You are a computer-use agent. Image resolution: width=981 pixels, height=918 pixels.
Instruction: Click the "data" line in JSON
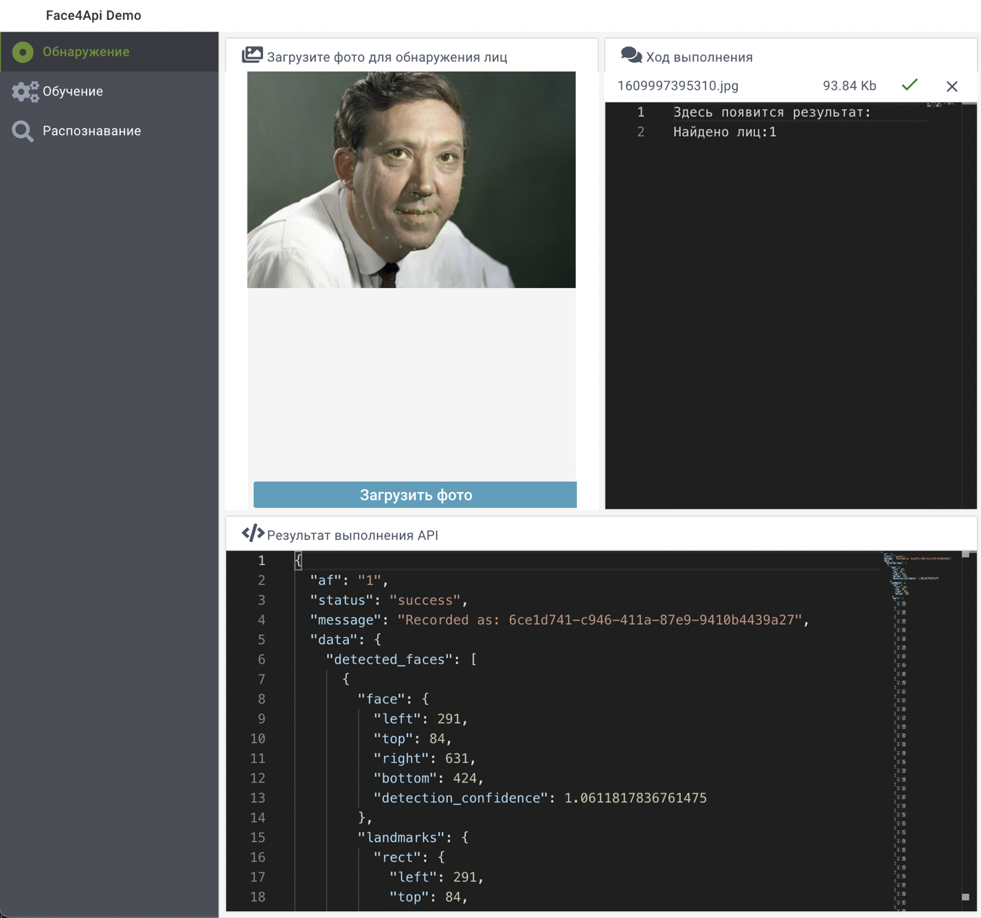pos(346,640)
